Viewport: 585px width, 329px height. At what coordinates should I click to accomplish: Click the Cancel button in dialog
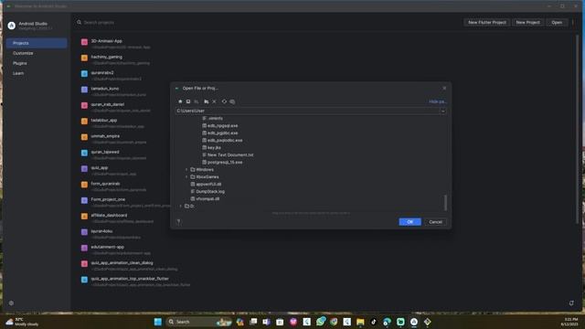[x=435, y=222]
